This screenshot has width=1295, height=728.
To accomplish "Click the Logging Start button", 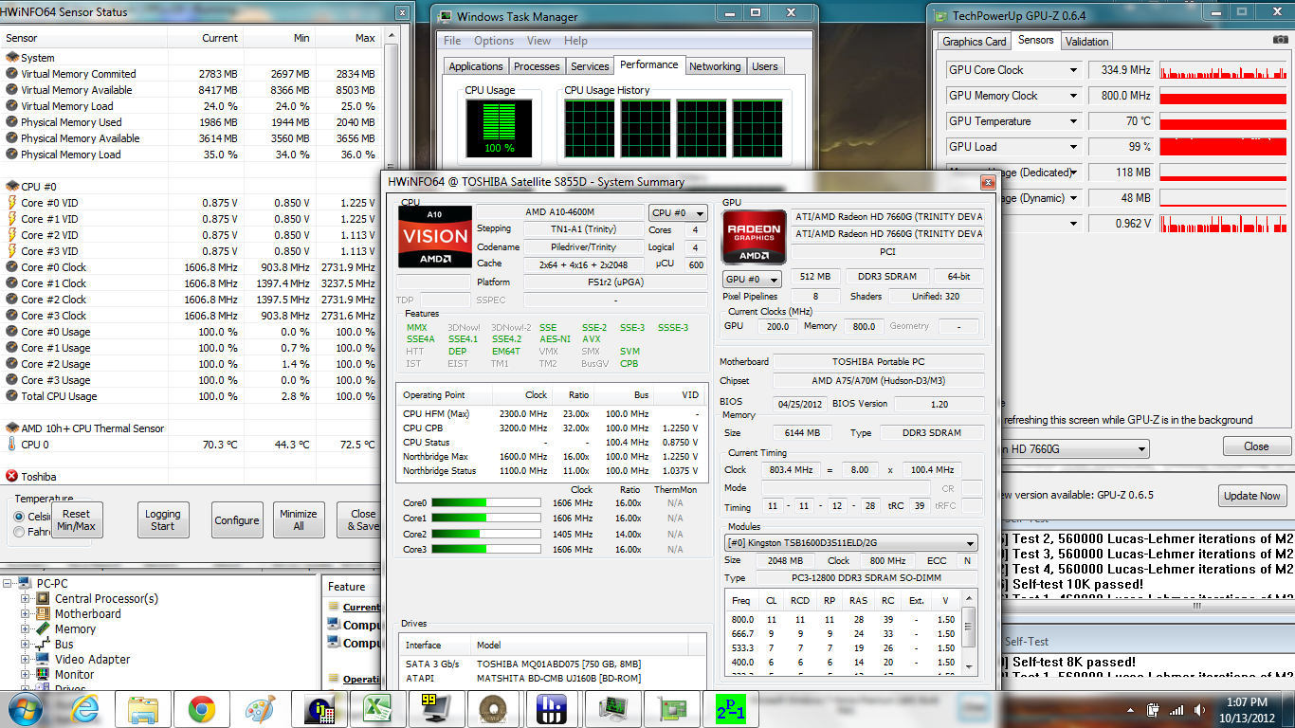I will [x=163, y=520].
